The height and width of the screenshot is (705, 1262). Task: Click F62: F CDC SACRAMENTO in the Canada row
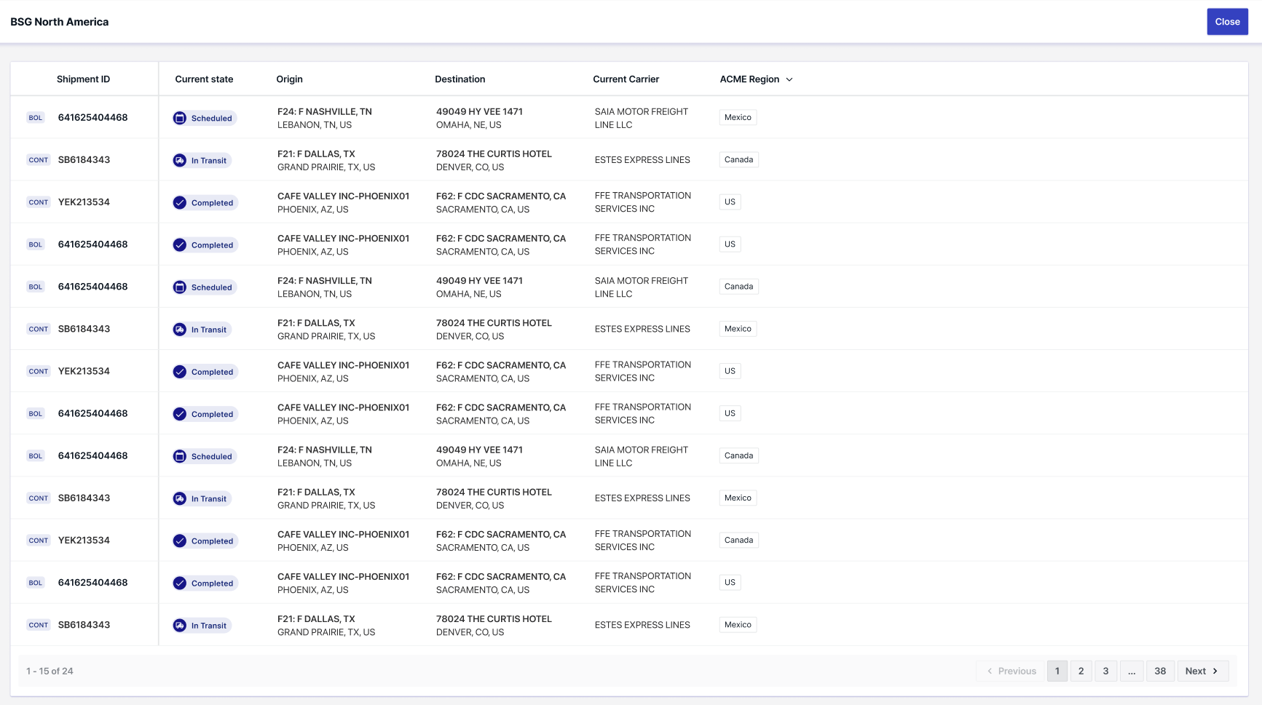500,534
